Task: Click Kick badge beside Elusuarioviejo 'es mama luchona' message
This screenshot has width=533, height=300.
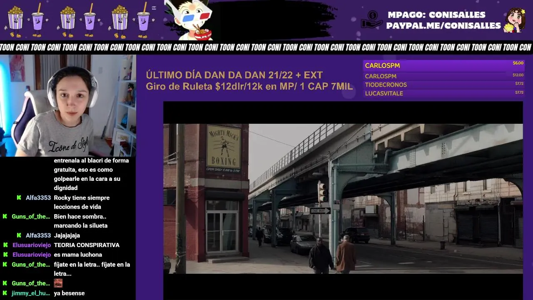Action: point(5,255)
